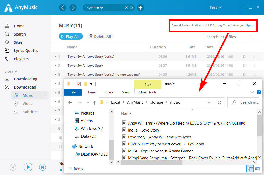Open Home in the AnyMusic sidebar
This screenshot has height=175, width=264.
click(x=19, y=26)
